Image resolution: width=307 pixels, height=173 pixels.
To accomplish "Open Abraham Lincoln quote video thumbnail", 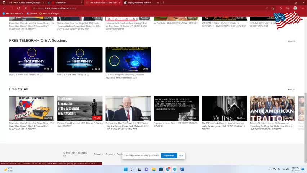I will [x=176, y=108].
